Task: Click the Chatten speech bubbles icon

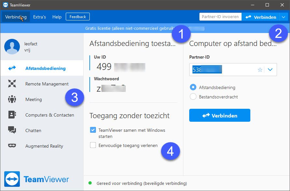Action: click(12, 130)
